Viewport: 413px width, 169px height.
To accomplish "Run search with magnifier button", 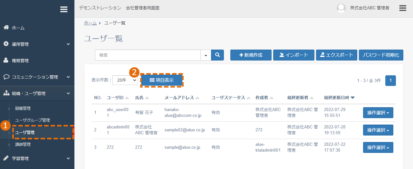I will pyautogui.click(x=217, y=55).
